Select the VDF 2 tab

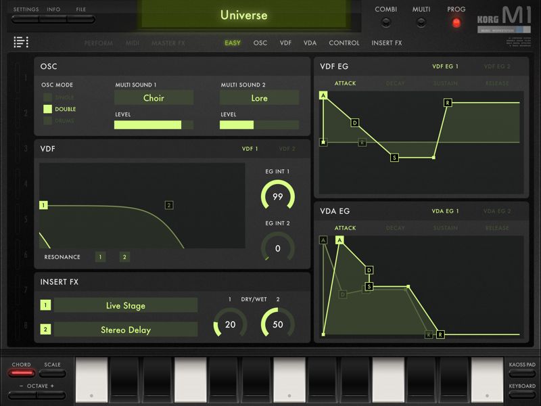(287, 149)
